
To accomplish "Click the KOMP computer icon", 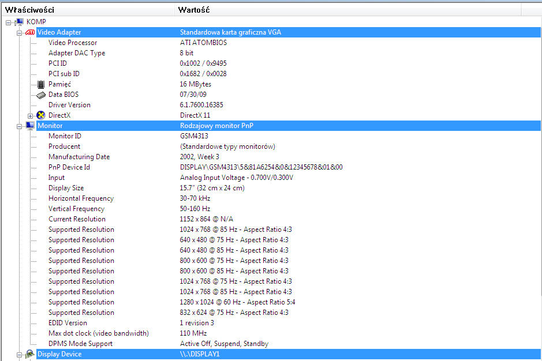I will (20, 22).
